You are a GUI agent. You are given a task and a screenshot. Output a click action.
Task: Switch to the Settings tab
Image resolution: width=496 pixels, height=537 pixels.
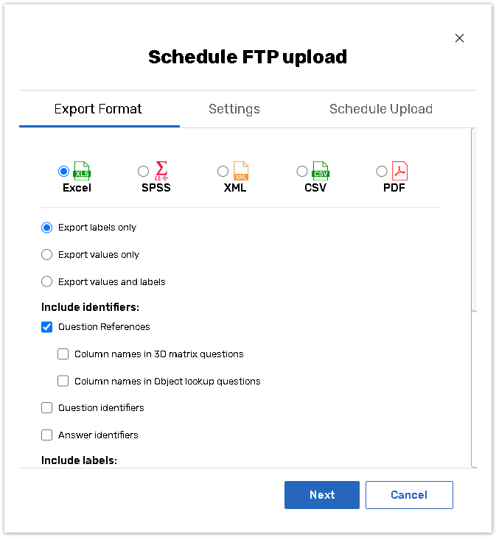pos(234,109)
